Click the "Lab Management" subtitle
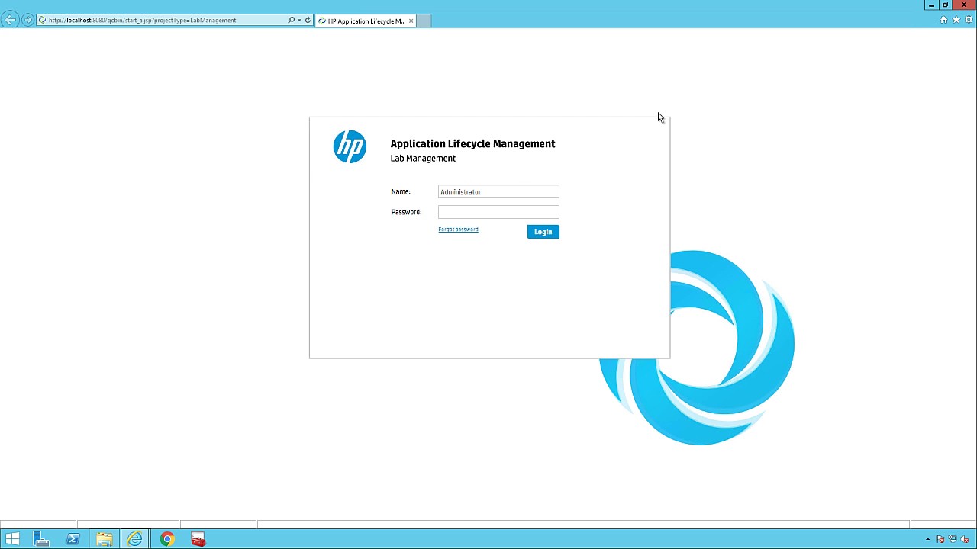The image size is (977, 549). 423,159
